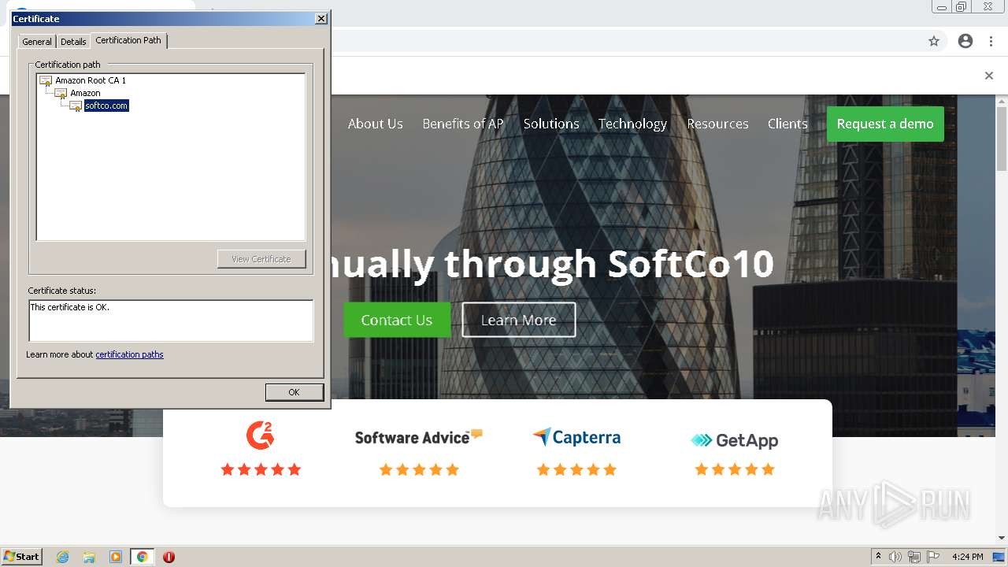Click the Capterra five-star rating
This screenshot has width=1008, height=567.
[576, 469]
